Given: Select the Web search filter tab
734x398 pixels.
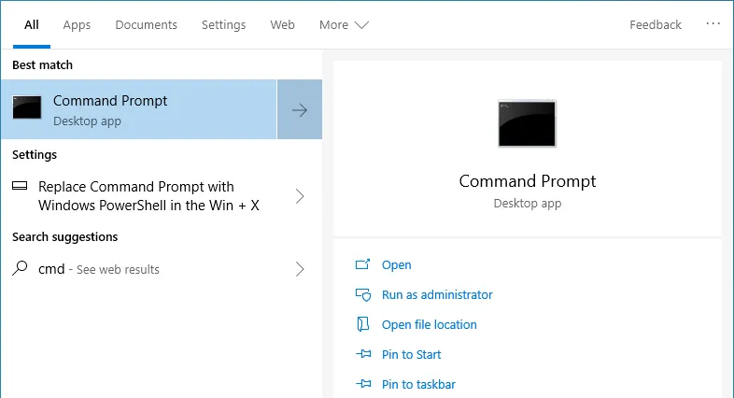Looking at the screenshot, I should pyautogui.click(x=282, y=25).
